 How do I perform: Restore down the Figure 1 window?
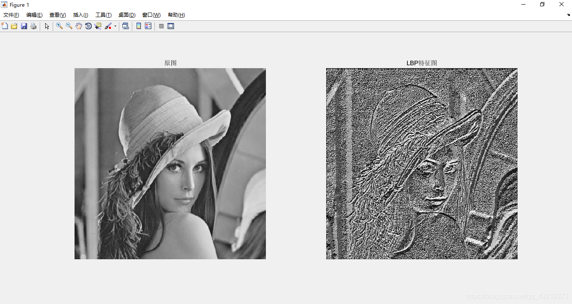(542, 5)
